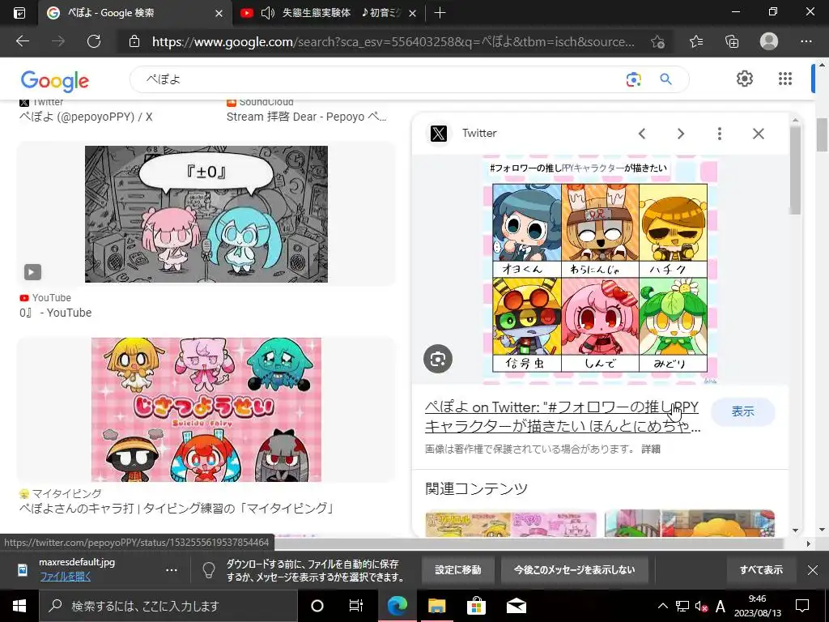Click the Google logo
This screenshot has width=829, height=622.
pyautogui.click(x=55, y=81)
